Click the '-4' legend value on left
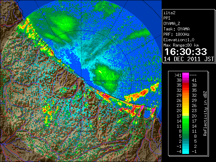Image resolution: width=216 pixels, height=162 pixels. pyautogui.click(x=179, y=152)
